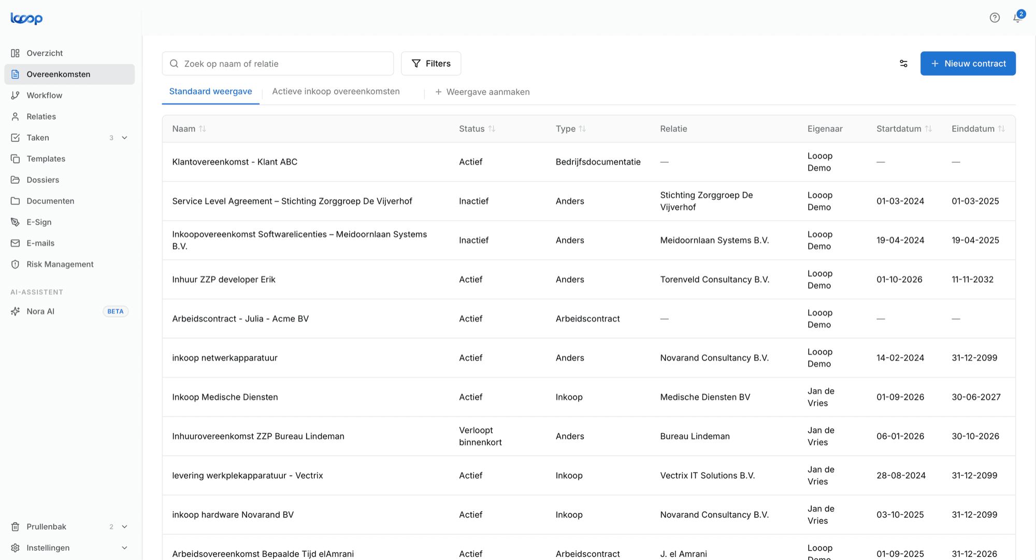Open Klantovereenkomst - Klant ABC contract
The image size is (1036, 560).
point(235,162)
